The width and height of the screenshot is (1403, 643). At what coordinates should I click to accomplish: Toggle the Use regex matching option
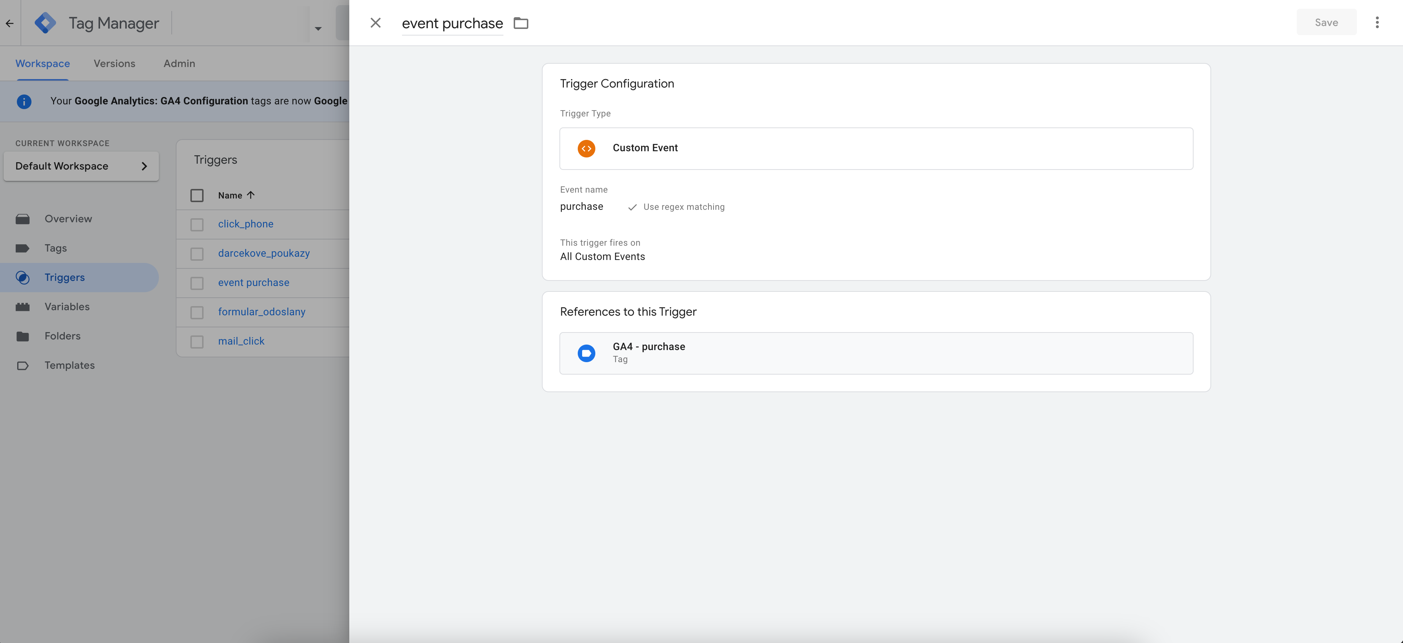tap(676, 207)
